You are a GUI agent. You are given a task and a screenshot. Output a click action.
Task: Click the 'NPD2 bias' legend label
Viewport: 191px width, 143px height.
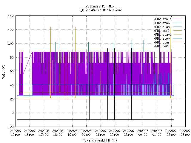(x=161, y=27)
